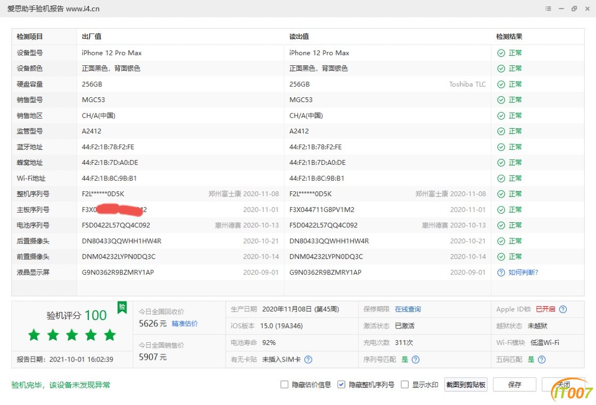Click the 5626 元 recycle price
The width and height of the screenshot is (596, 405).
[153, 324]
